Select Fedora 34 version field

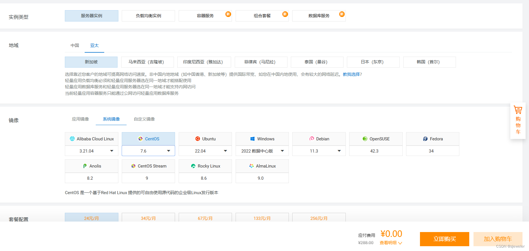pyautogui.click(x=433, y=151)
